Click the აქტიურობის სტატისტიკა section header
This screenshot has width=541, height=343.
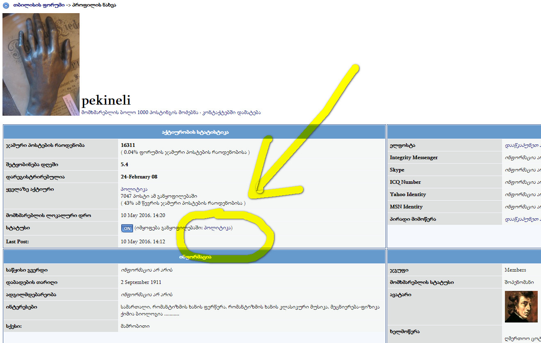tap(194, 132)
